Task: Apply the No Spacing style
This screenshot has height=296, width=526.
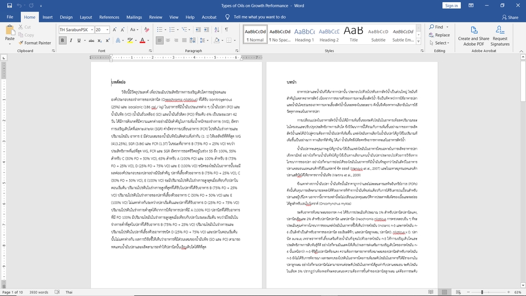Action: click(280, 35)
